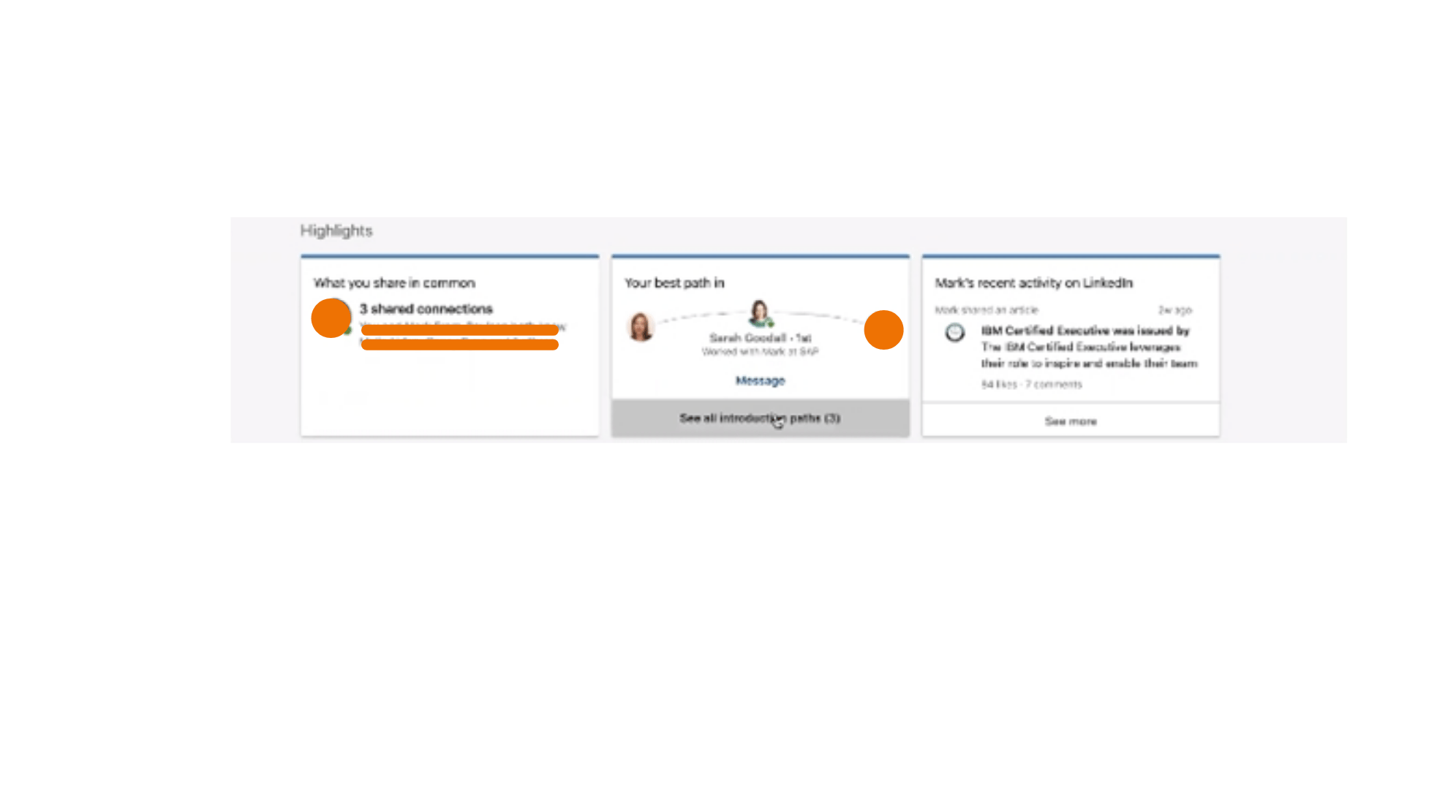Viewport: 1448px width, 812px height.
Task: Click 'Mark's recent activity on LinkedIn' heading
Action: click(x=1033, y=283)
